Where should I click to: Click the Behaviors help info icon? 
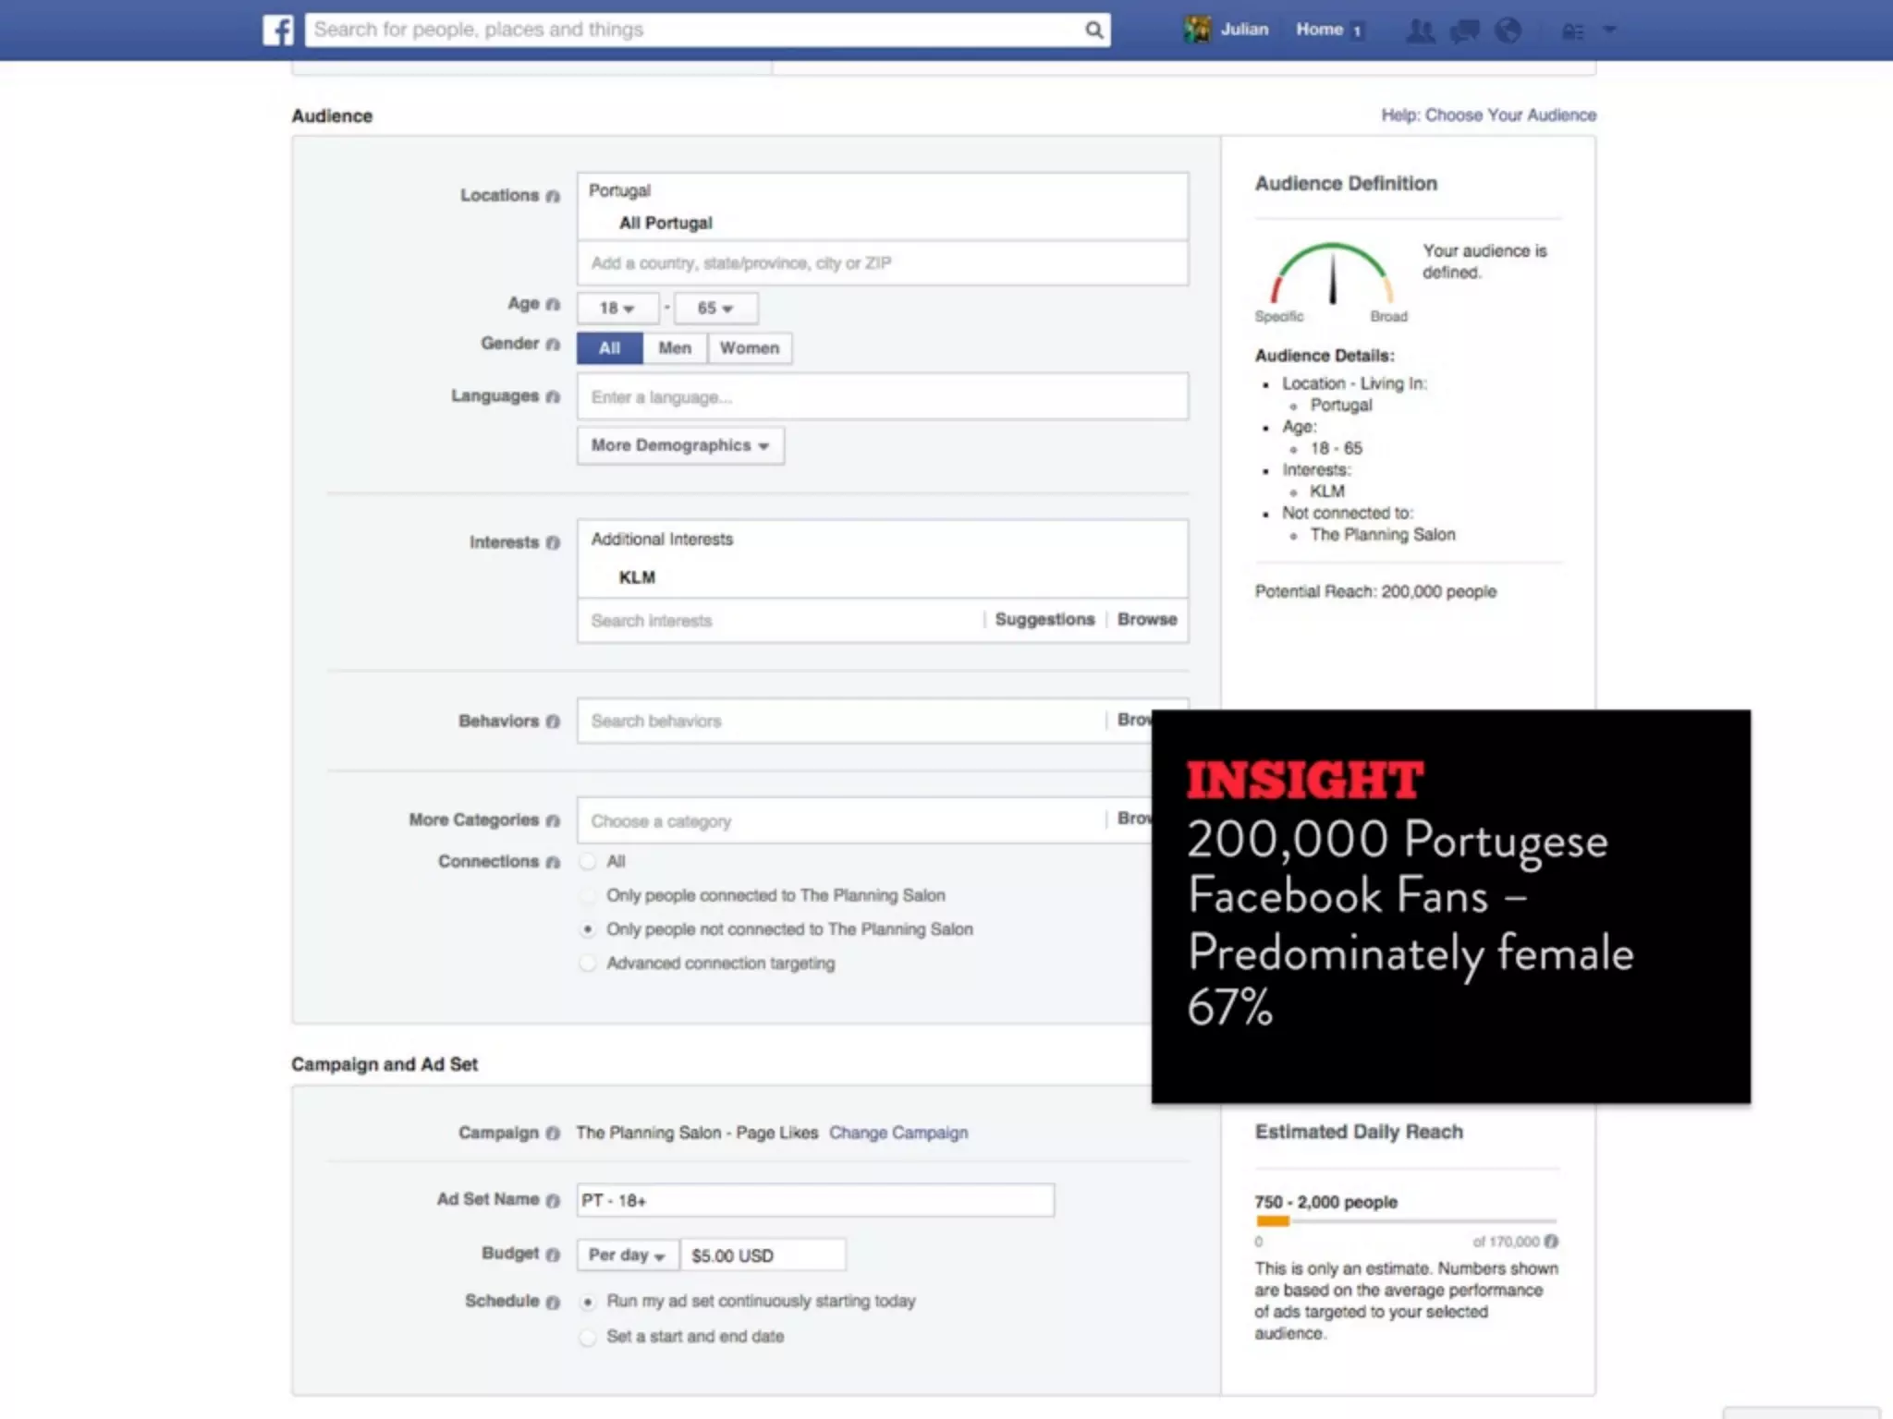pos(553,722)
